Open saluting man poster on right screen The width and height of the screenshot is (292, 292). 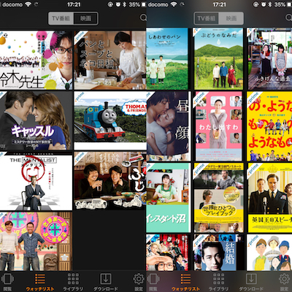tap(168, 253)
